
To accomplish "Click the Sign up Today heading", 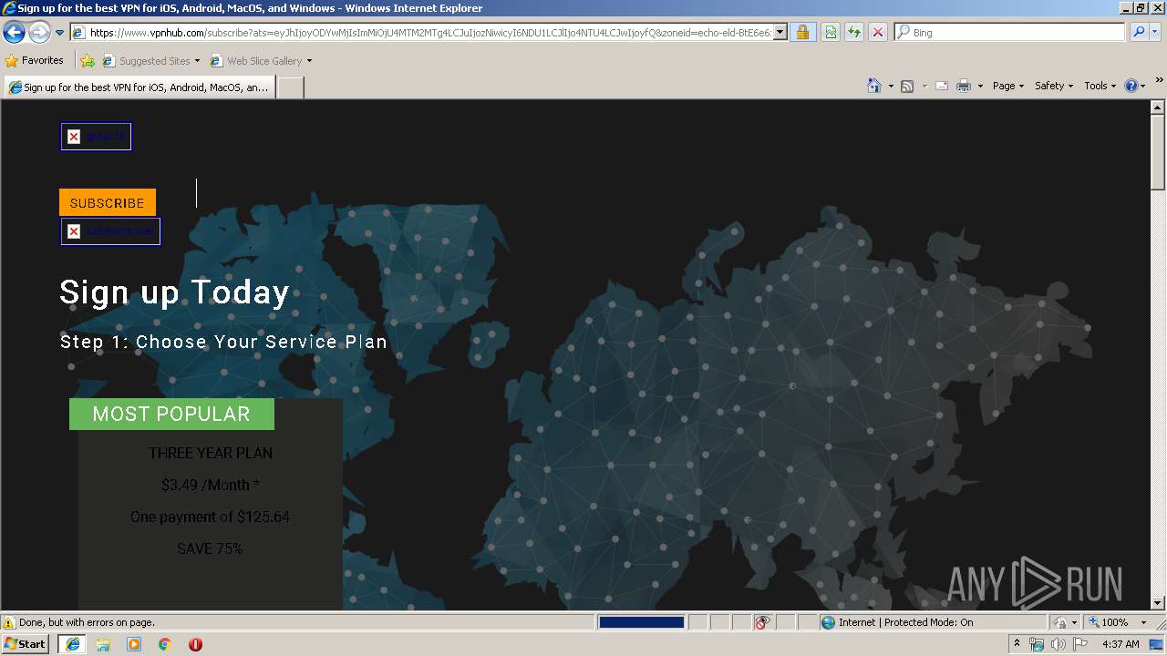I will click(x=174, y=292).
